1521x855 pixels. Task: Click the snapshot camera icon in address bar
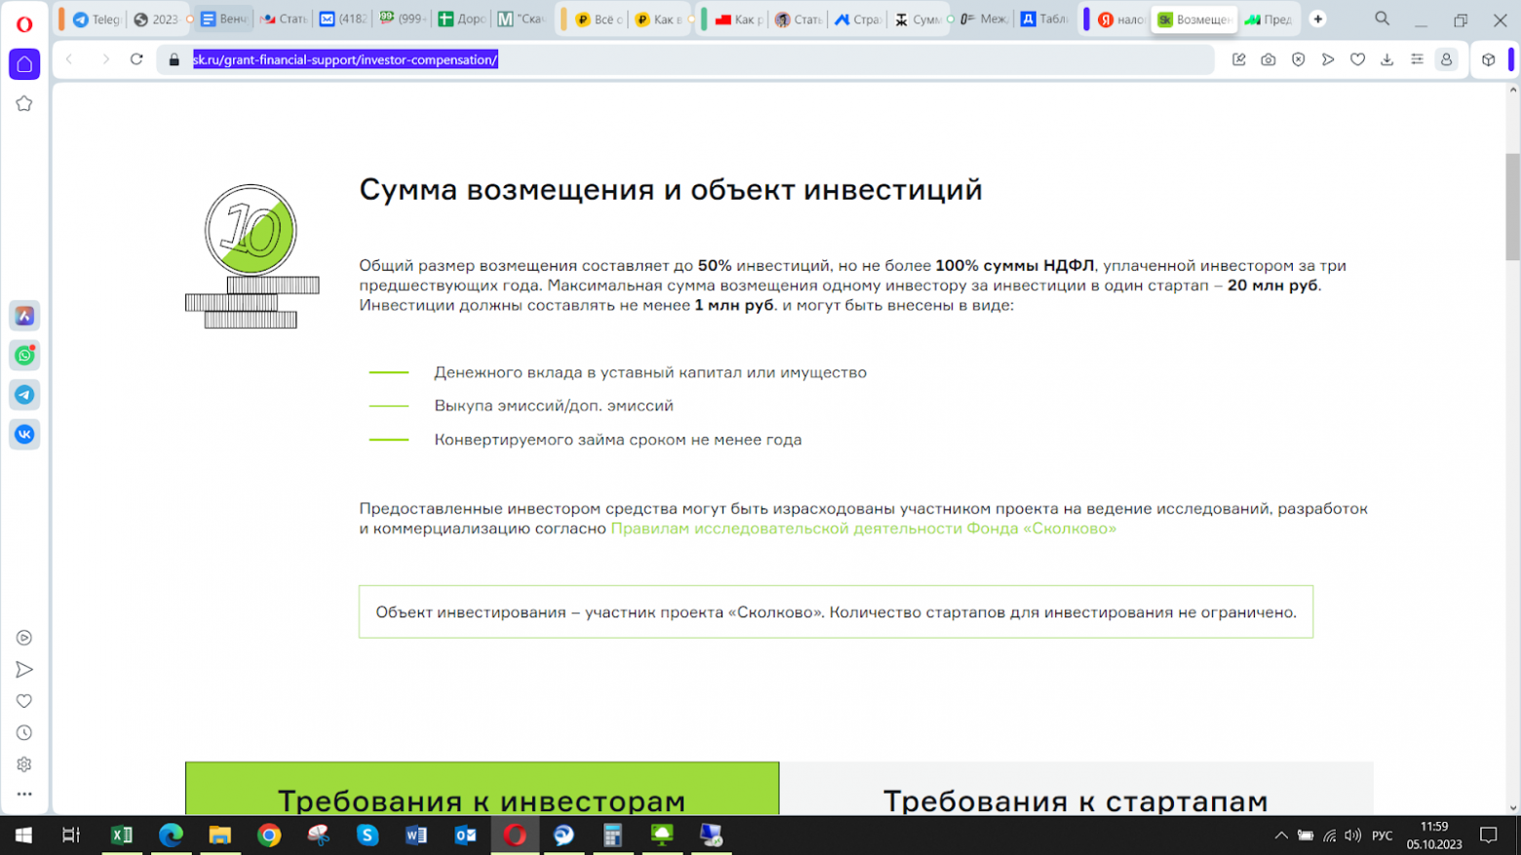[1267, 59]
